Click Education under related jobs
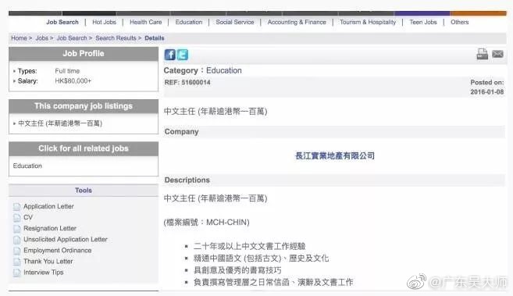 (27, 166)
